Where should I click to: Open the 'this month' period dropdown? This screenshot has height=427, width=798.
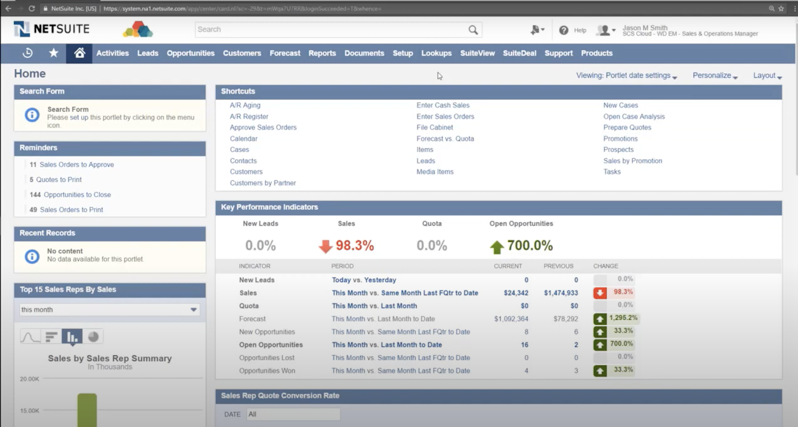coord(110,310)
